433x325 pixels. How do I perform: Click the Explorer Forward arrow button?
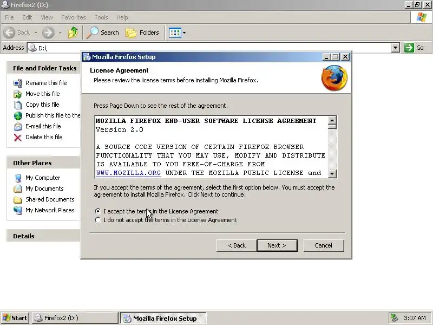(x=48, y=32)
